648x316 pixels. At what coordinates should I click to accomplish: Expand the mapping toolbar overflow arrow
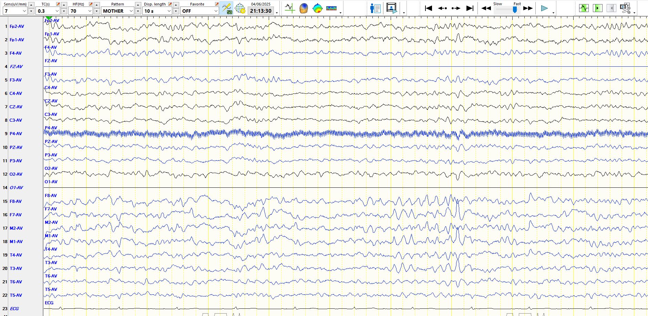click(x=341, y=13)
